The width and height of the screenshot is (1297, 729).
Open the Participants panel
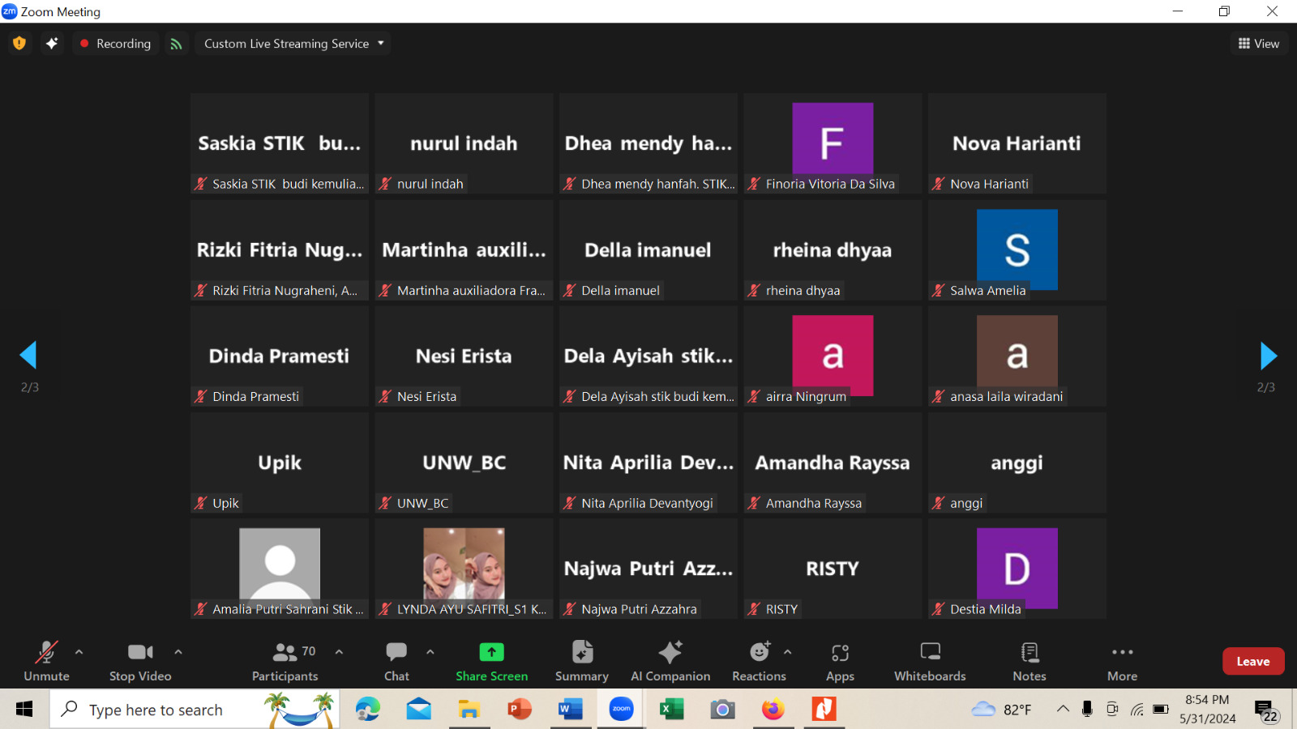pos(285,661)
